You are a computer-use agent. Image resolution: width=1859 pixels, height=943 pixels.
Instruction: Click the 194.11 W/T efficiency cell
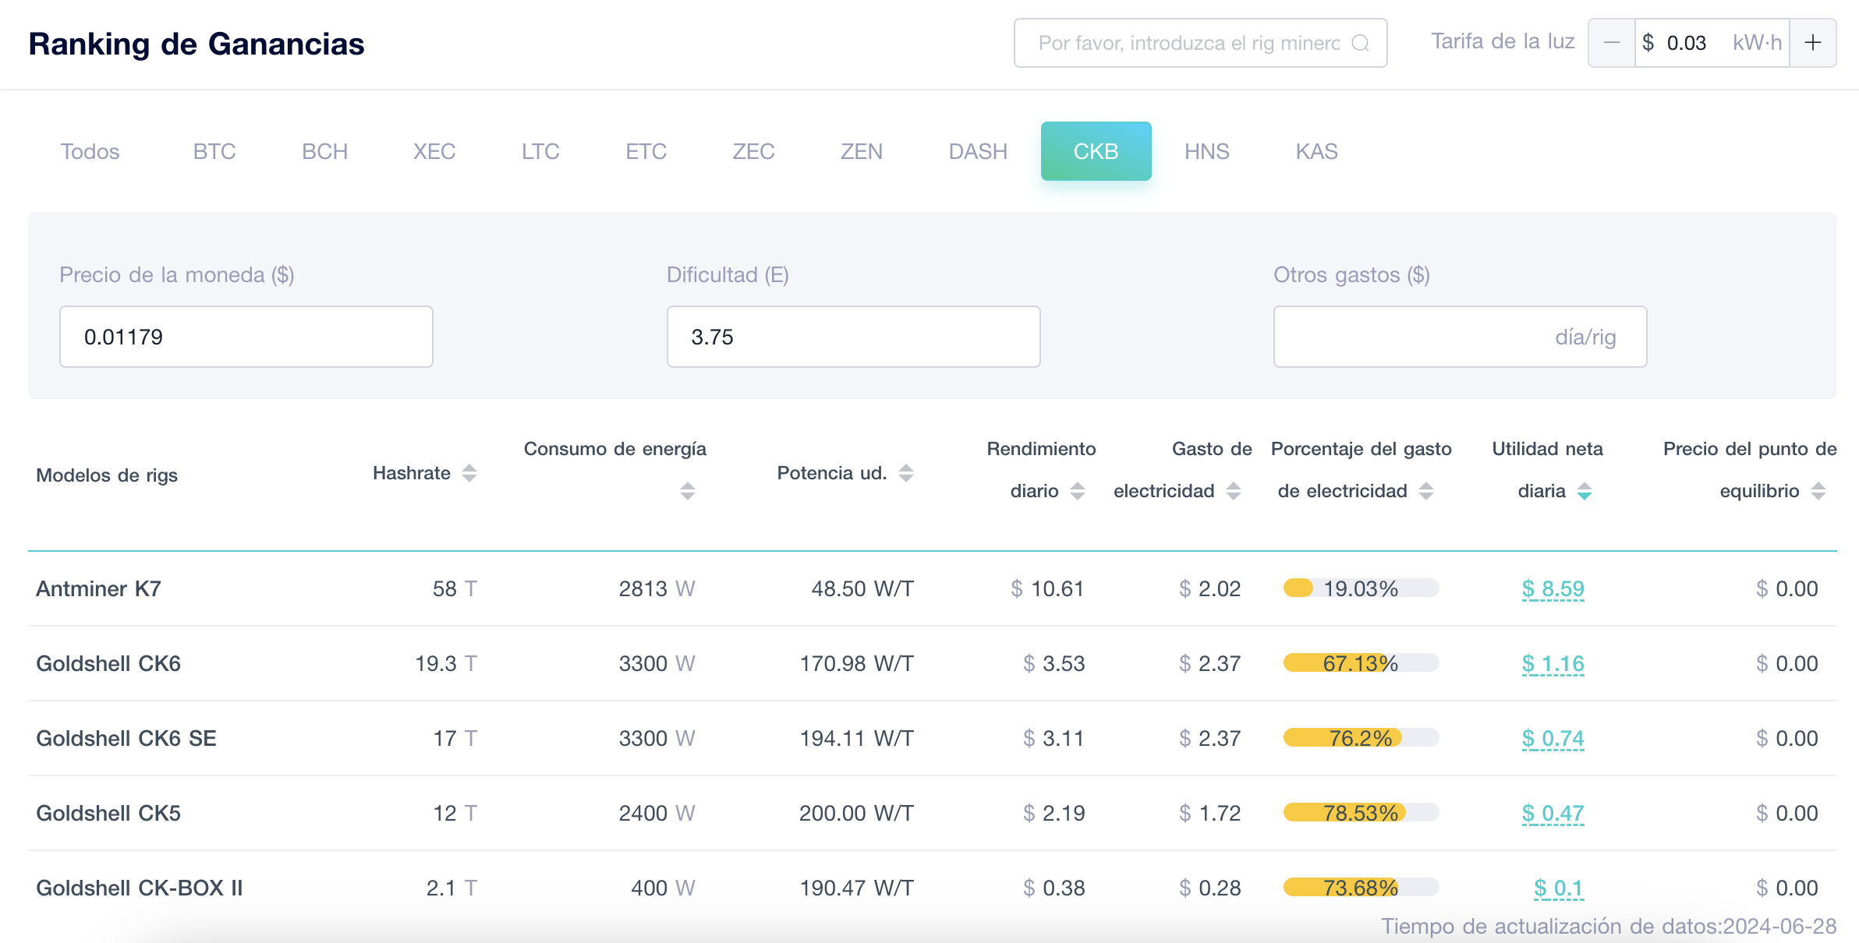[x=857, y=738]
